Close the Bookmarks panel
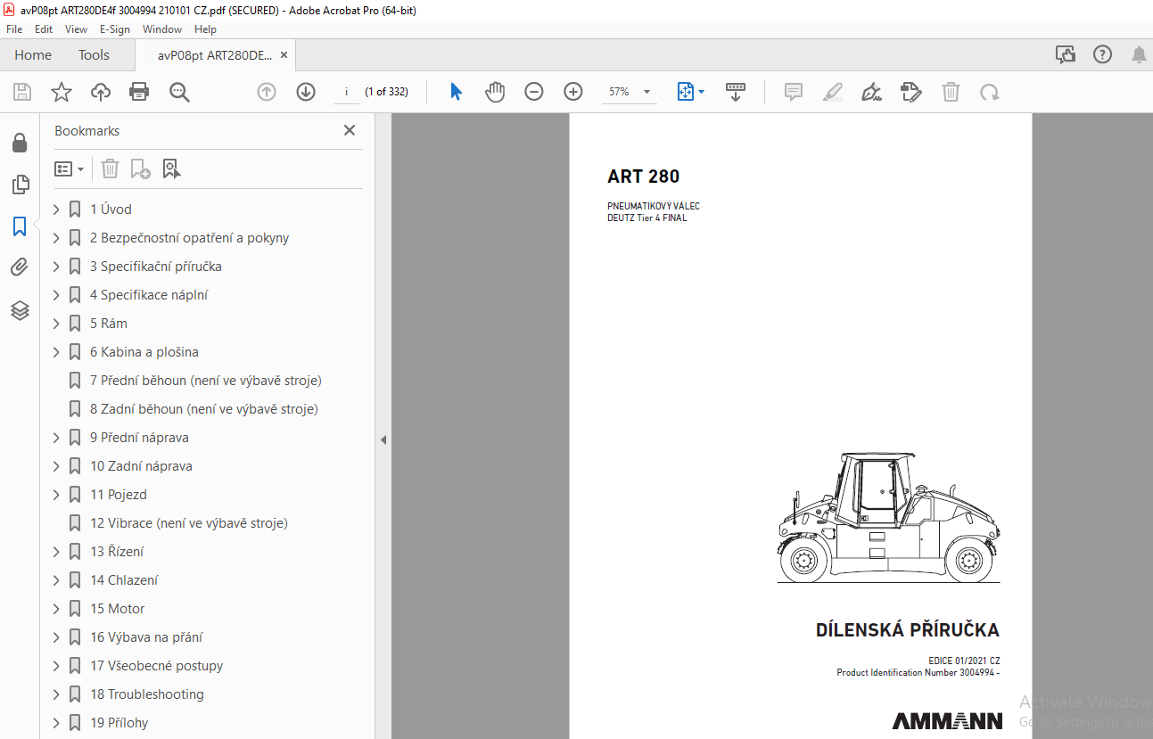 point(350,130)
